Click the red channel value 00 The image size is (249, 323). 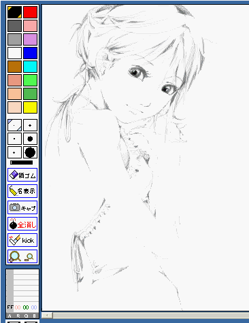[x=18, y=307]
